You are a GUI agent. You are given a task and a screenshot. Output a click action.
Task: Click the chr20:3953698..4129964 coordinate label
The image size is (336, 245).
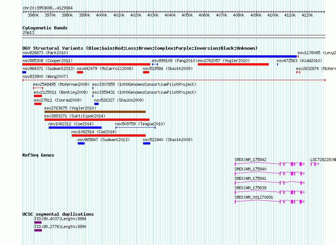pyautogui.click(x=48, y=8)
